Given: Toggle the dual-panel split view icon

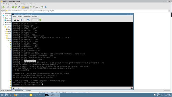Looking at the screenshot, I should [42, 7].
